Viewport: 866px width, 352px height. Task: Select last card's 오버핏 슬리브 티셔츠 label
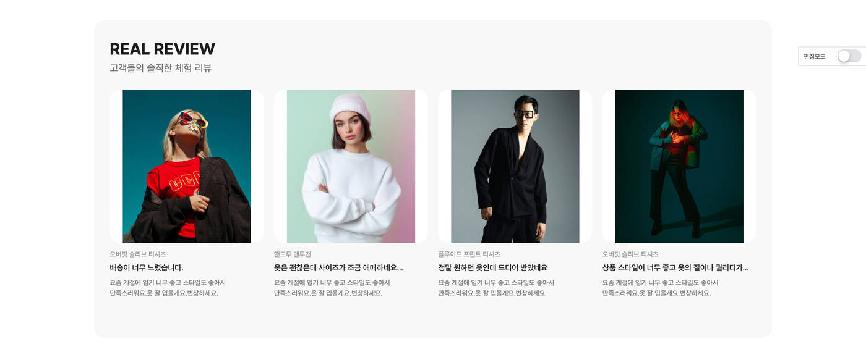(x=630, y=254)
